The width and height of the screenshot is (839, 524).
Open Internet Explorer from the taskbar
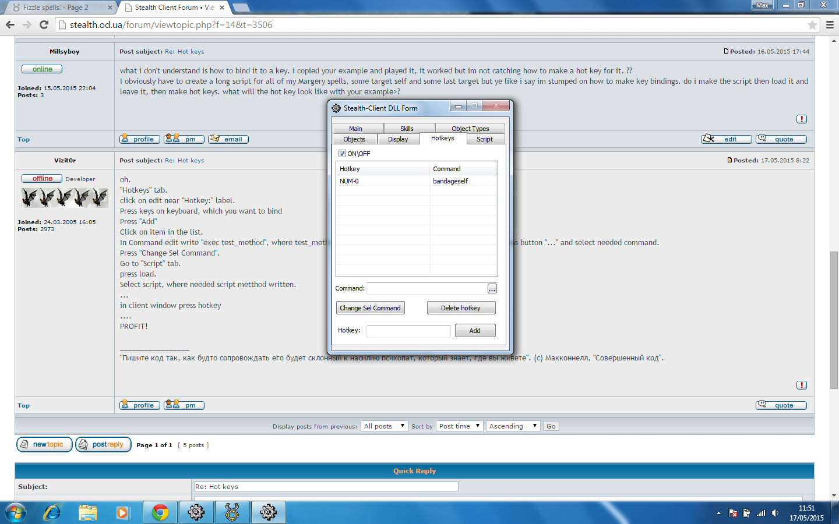[52, 512]
